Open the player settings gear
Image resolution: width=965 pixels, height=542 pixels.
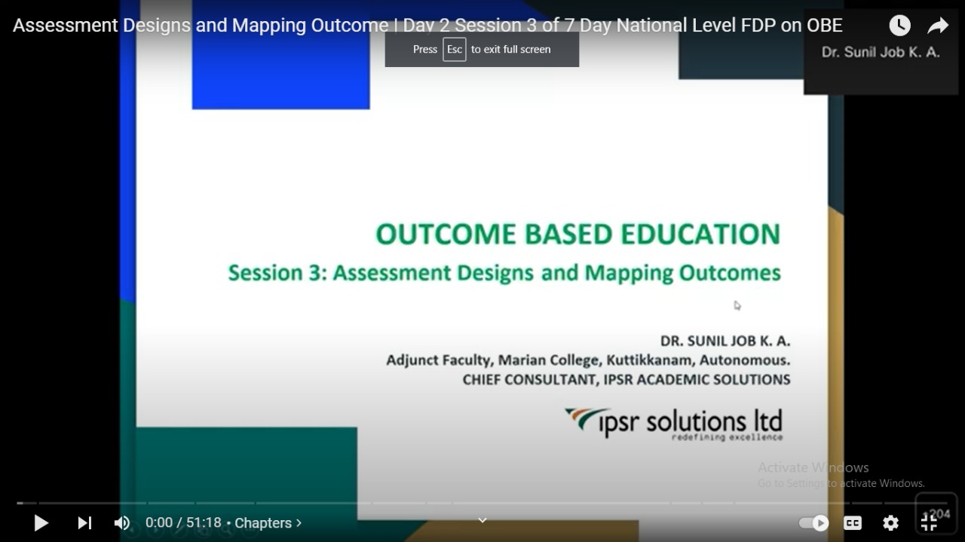pyautogui.click(x=890, y=522)
